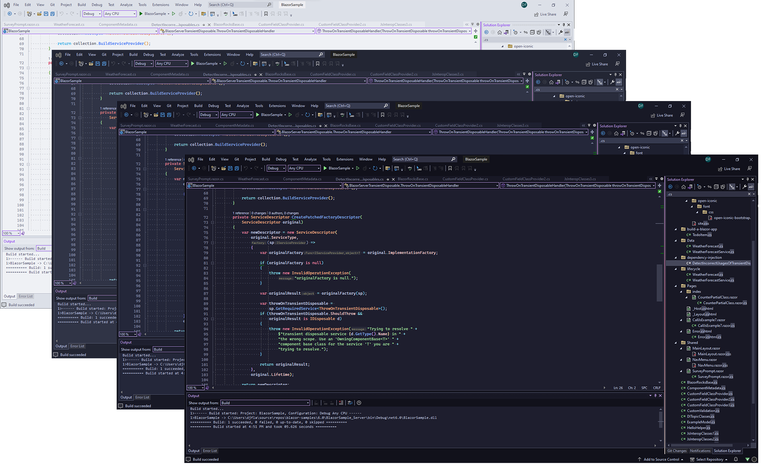Click Sync with Active Document icon
This screenshot has width=761, height=469.
point(709,187)
